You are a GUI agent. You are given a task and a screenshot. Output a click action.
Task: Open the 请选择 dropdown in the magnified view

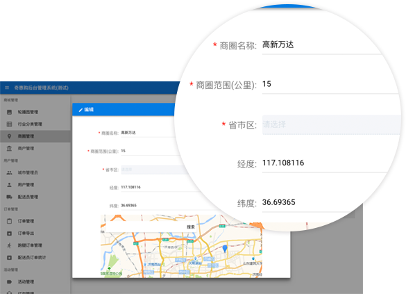pyautogui.click(x=332, y=124)
